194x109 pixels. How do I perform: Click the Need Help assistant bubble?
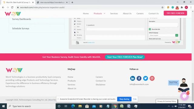[x=174, y=83]
